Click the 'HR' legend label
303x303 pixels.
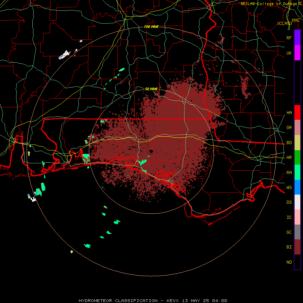[289, 158]
